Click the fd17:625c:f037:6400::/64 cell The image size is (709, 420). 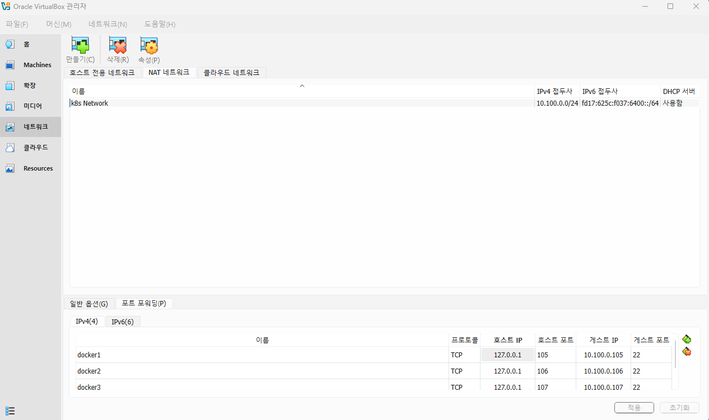620,103
